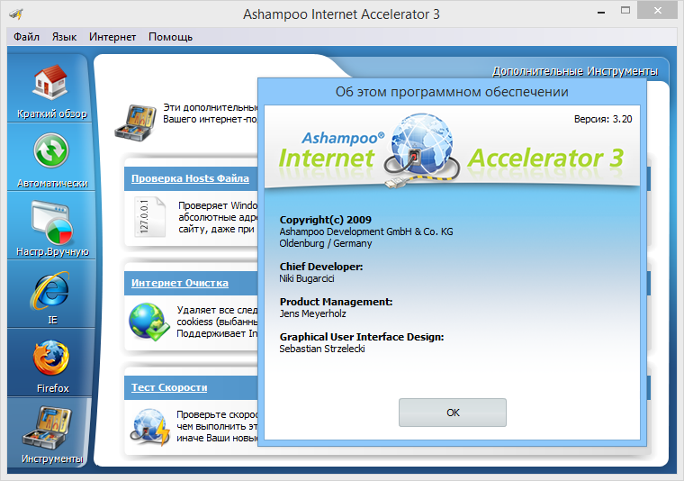
Task: Open the Краткий обзор house icon
Action: point(50,82)
